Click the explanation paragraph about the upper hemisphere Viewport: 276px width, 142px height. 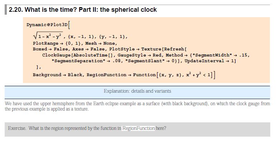tap(137, 106)
